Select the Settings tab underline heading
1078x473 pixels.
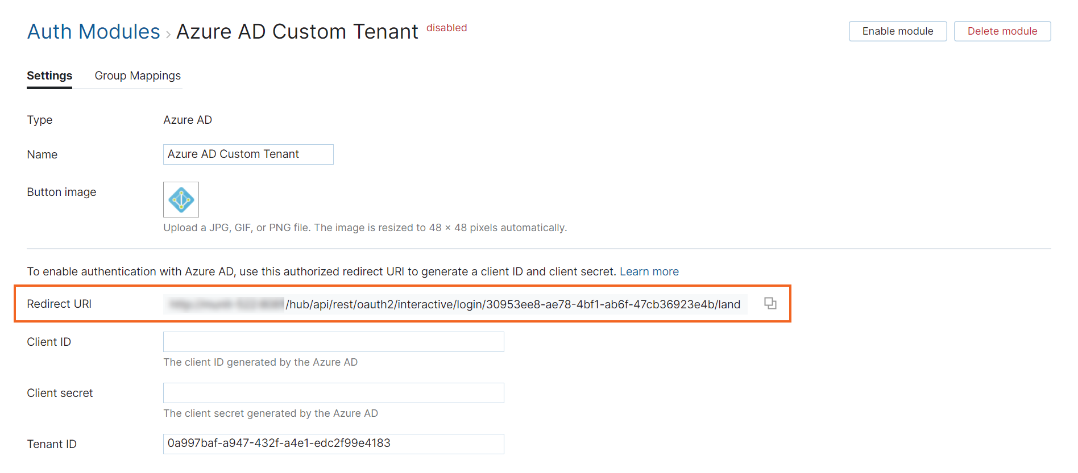pyautogui.click(x=49, y=76)
